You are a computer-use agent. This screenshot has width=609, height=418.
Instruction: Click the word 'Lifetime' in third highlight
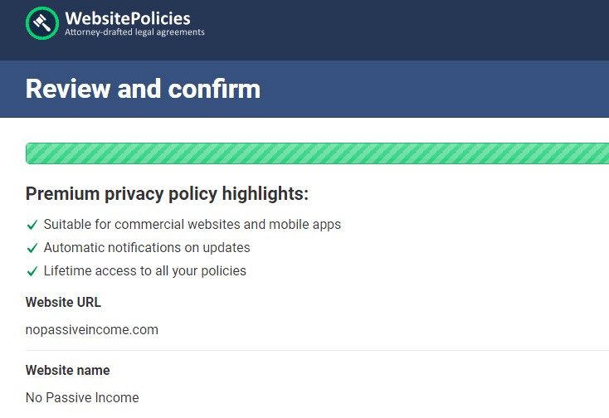point(68,271)
